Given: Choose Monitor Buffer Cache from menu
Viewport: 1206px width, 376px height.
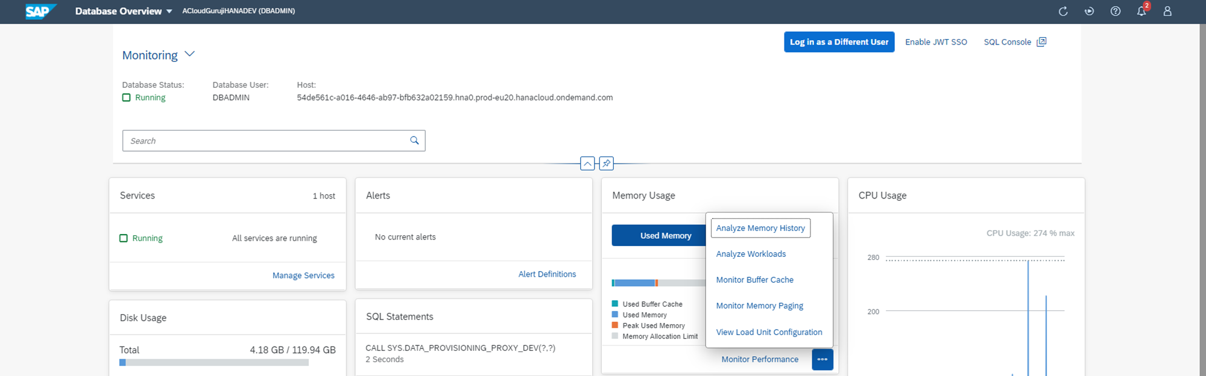Looking at the screenshot, I should point(754,280).
